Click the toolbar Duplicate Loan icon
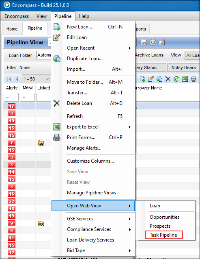 point(159,79)
